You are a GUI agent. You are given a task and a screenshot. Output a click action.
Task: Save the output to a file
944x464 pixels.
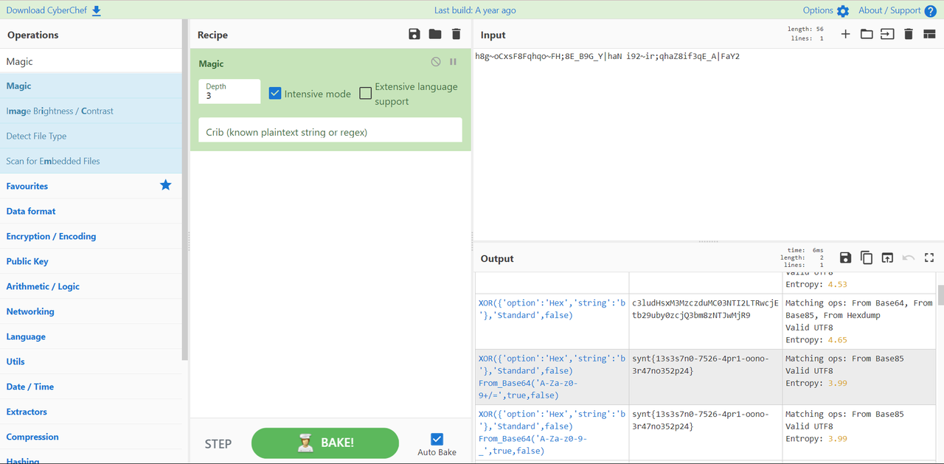(845, 257)
